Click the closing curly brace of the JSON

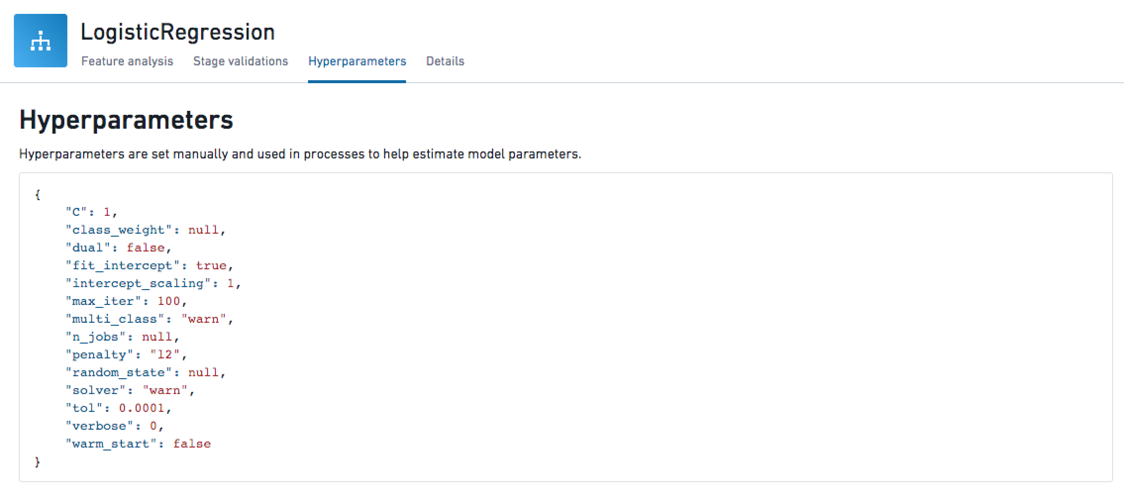point(38,462)
